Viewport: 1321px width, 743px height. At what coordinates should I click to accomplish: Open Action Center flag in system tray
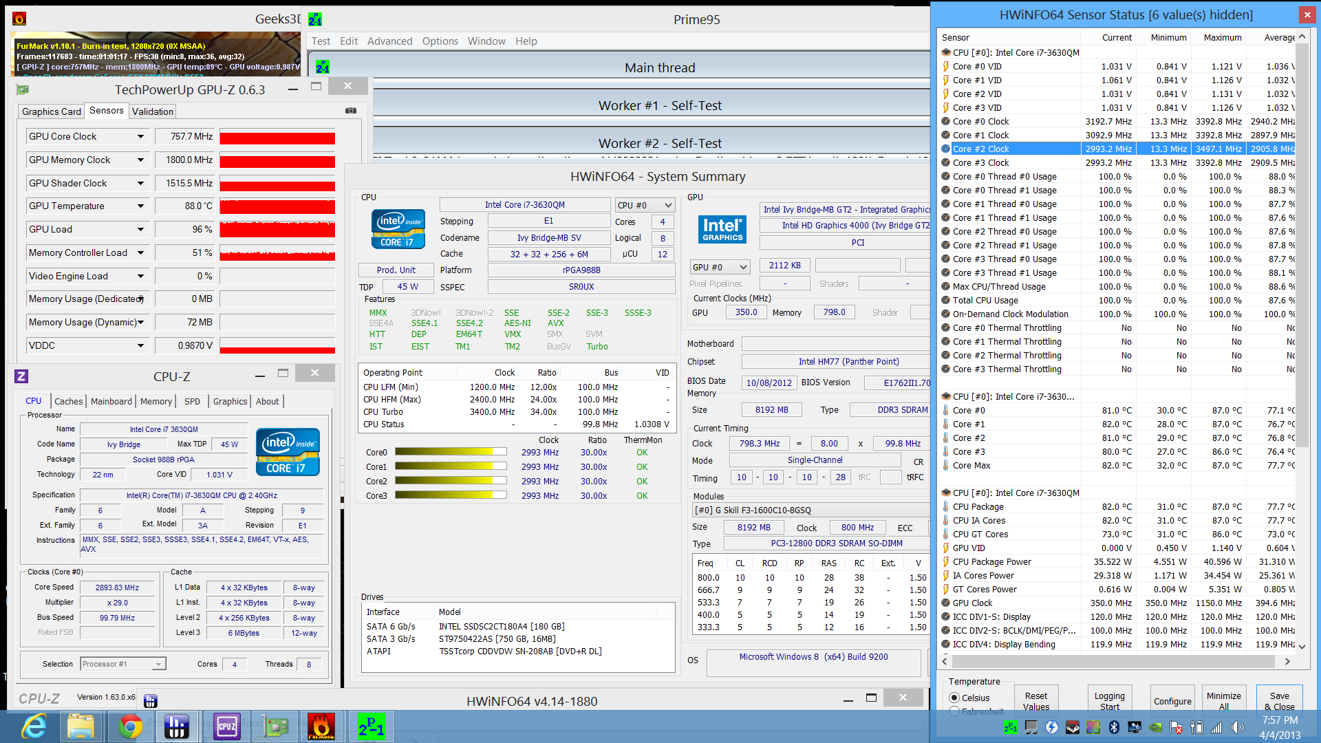[x=1176, y=727]
